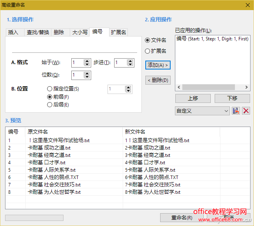Click the 编号 column header
The width and height of the screenshot is (254, 226).
(x=16, y=132)
